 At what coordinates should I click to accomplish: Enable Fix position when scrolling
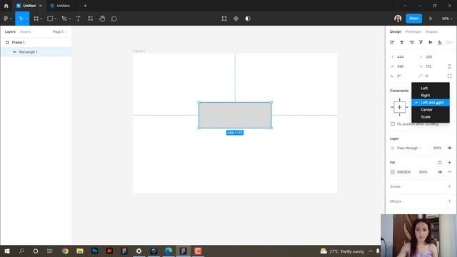coord(393,124)
